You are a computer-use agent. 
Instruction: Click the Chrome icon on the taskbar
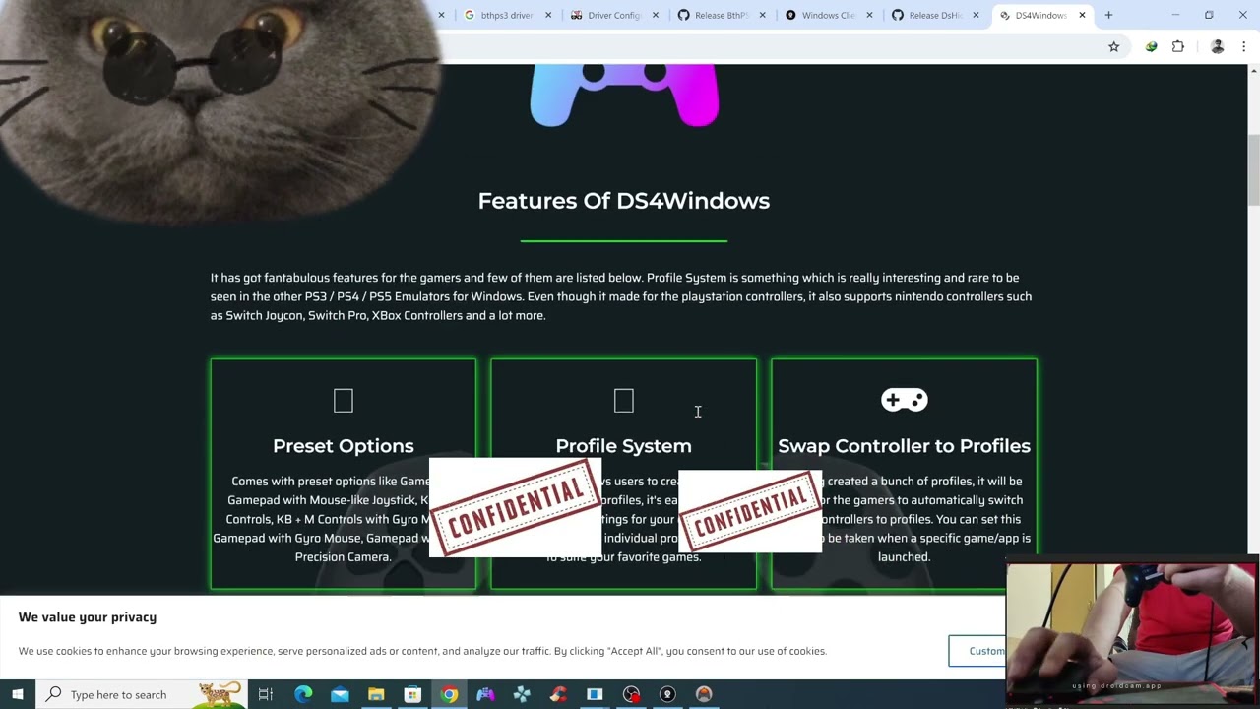[449, 694]
